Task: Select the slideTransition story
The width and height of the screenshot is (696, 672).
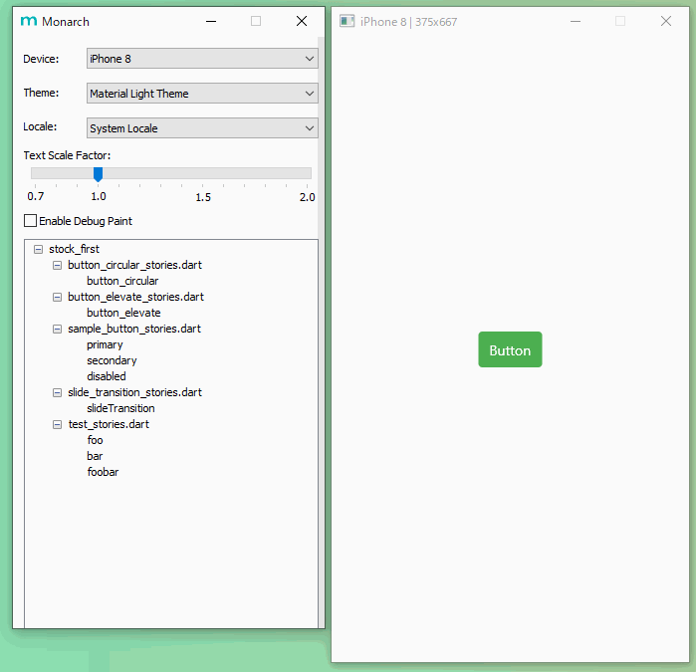Action: tap(120, 408)
